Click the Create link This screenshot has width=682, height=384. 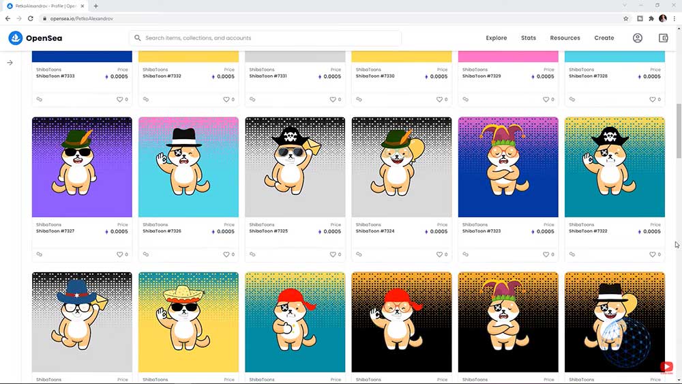click(x=604, y=38)
